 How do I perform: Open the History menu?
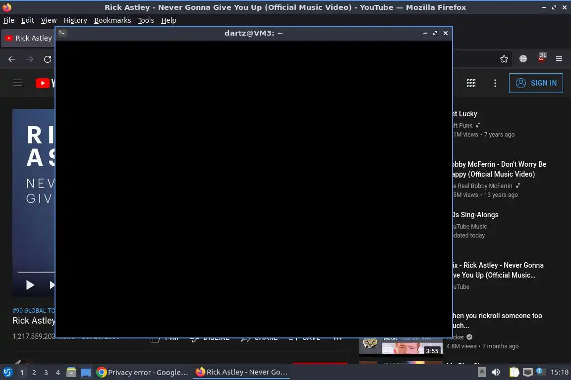[x=75, y=20]
